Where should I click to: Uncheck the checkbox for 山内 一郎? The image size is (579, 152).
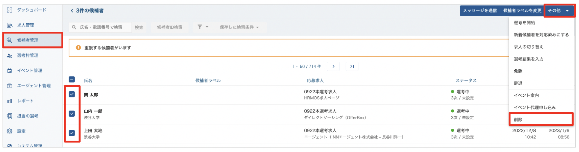tap(72, 114)
